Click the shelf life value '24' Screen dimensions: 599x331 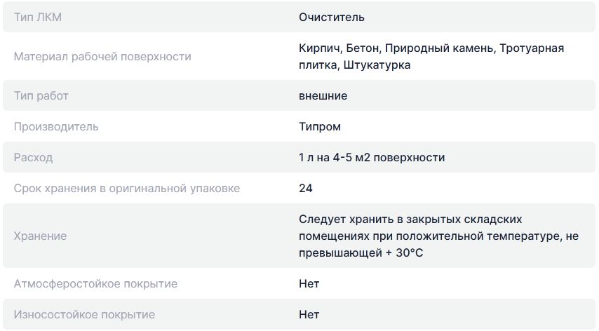pyautogui.click(x=305, y=189)
